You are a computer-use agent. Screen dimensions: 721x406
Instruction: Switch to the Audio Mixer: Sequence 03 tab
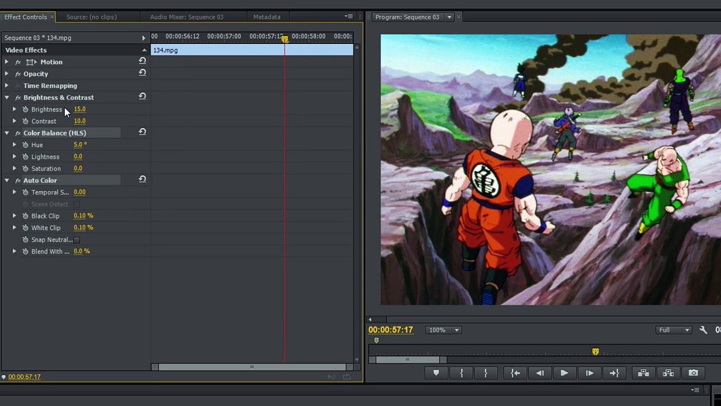[x=186, y=17]
